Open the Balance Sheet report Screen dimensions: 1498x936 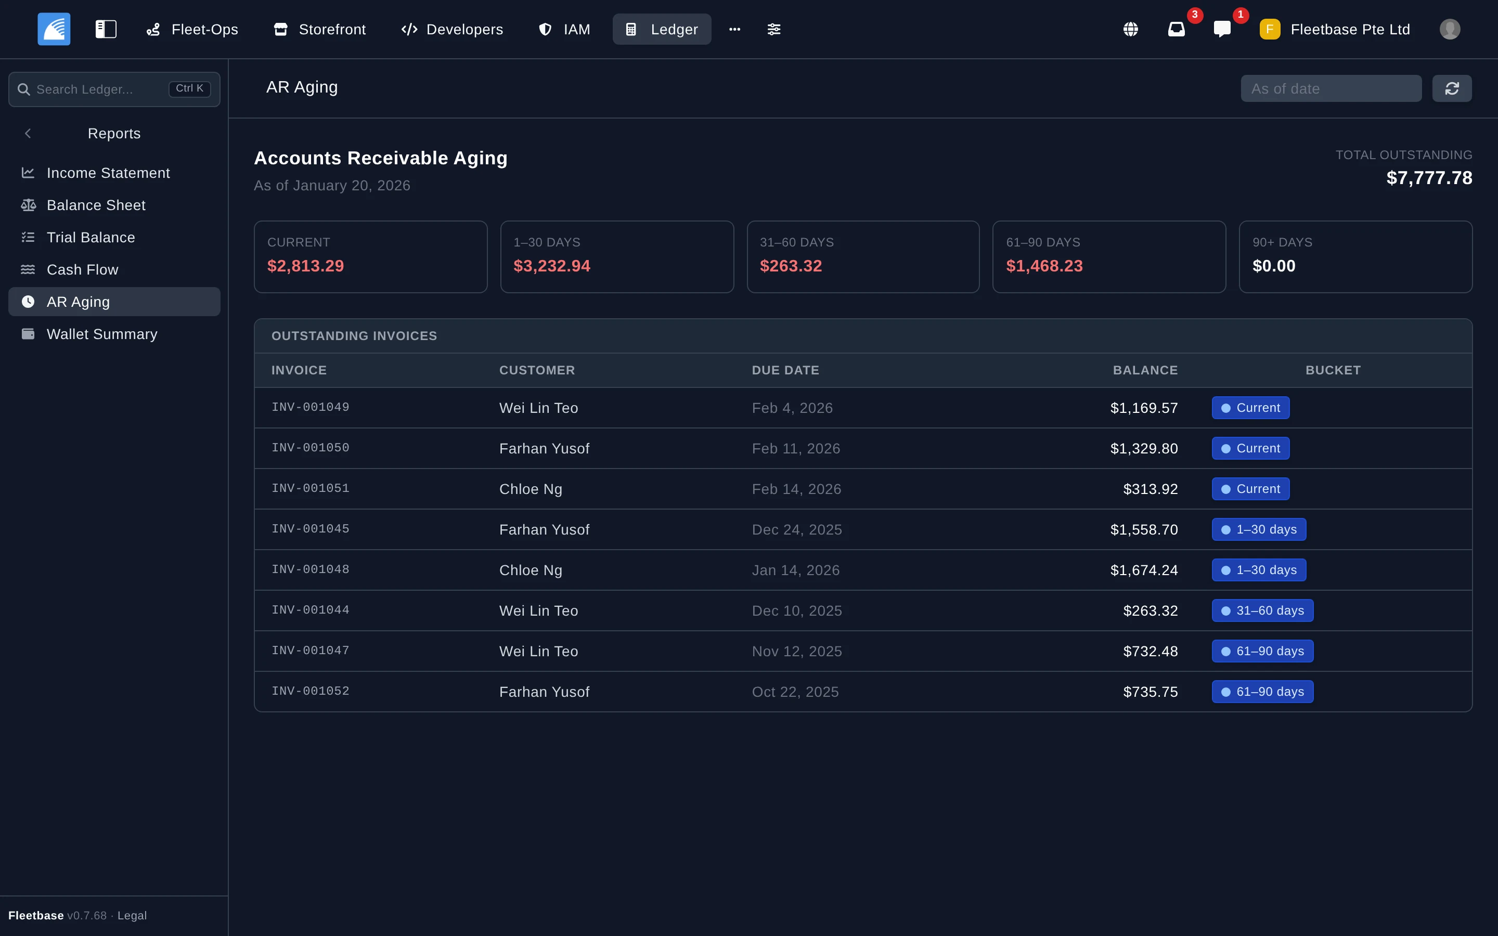click(x=114, y=205)
